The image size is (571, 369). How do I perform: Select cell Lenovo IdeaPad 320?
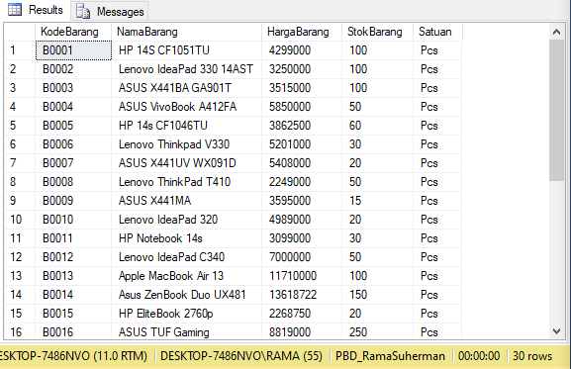tap(186, 220)
